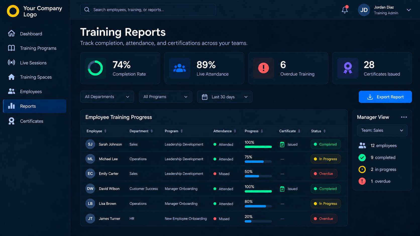Click the Completion Rate donut chart icon

(x=95, y=68)
